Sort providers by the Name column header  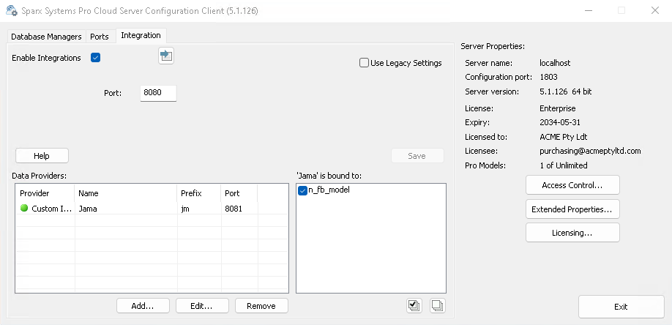pos(125,193)
